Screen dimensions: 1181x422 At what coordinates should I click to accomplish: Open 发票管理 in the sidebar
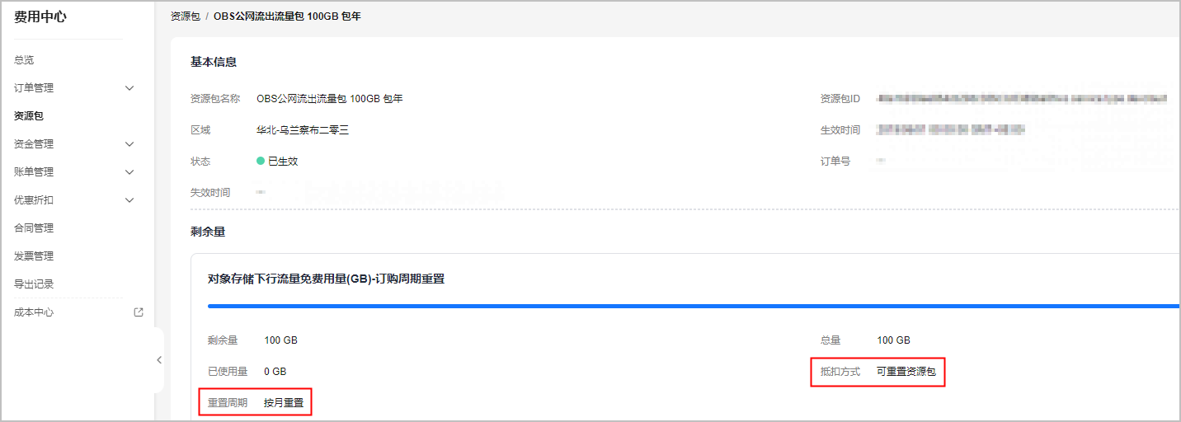click(34, 256)
